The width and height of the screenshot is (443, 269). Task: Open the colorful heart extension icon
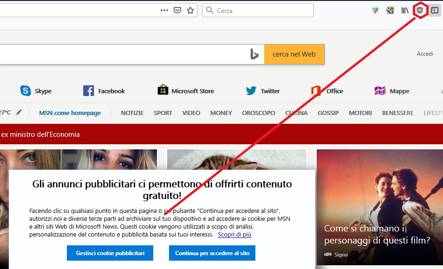375,11
